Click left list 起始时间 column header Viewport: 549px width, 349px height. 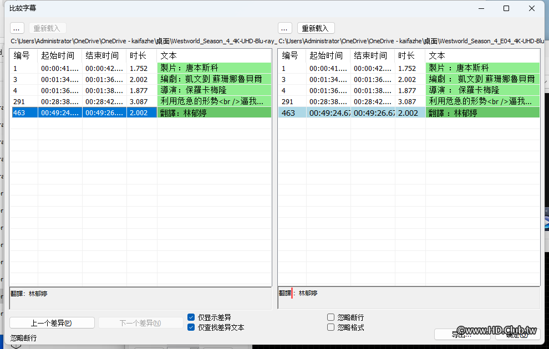[x=60, y=55]
